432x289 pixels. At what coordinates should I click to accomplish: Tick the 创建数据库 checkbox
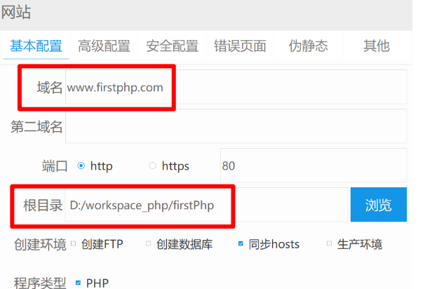149,244
